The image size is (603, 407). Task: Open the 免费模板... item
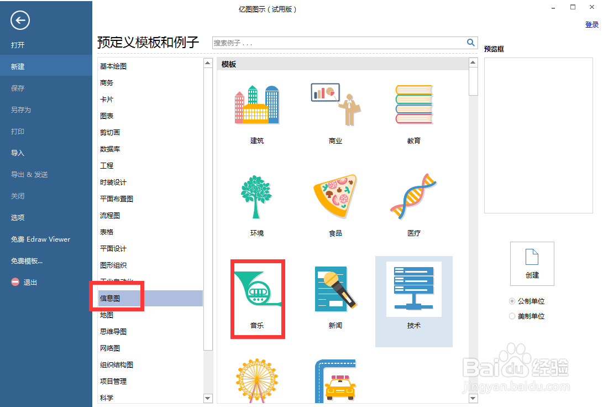click(27, 261)
